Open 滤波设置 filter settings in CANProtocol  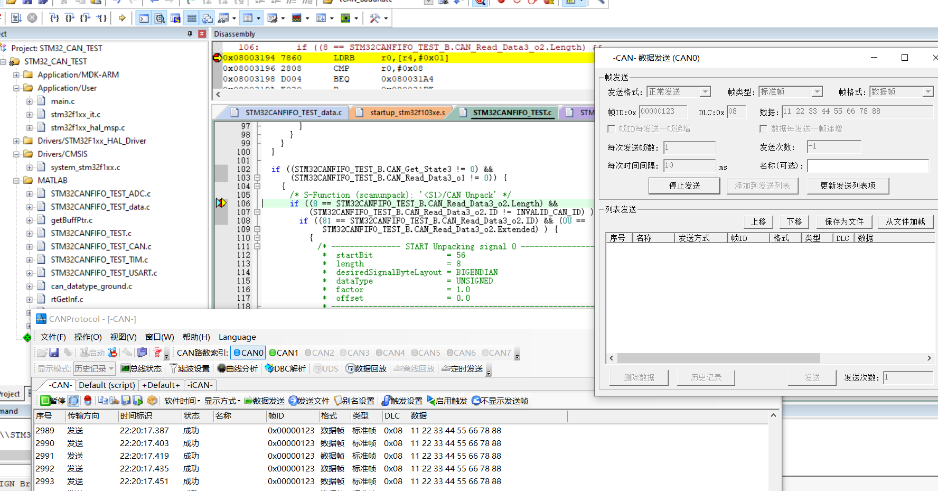tap(190, 368)
